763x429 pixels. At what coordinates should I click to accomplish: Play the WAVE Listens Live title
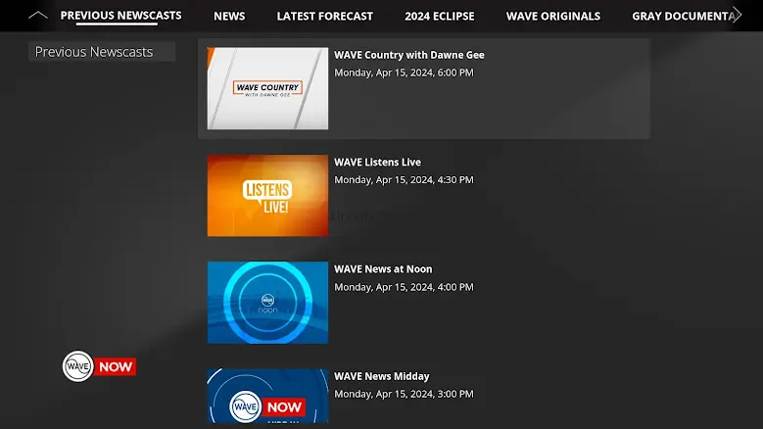[377, 162]
